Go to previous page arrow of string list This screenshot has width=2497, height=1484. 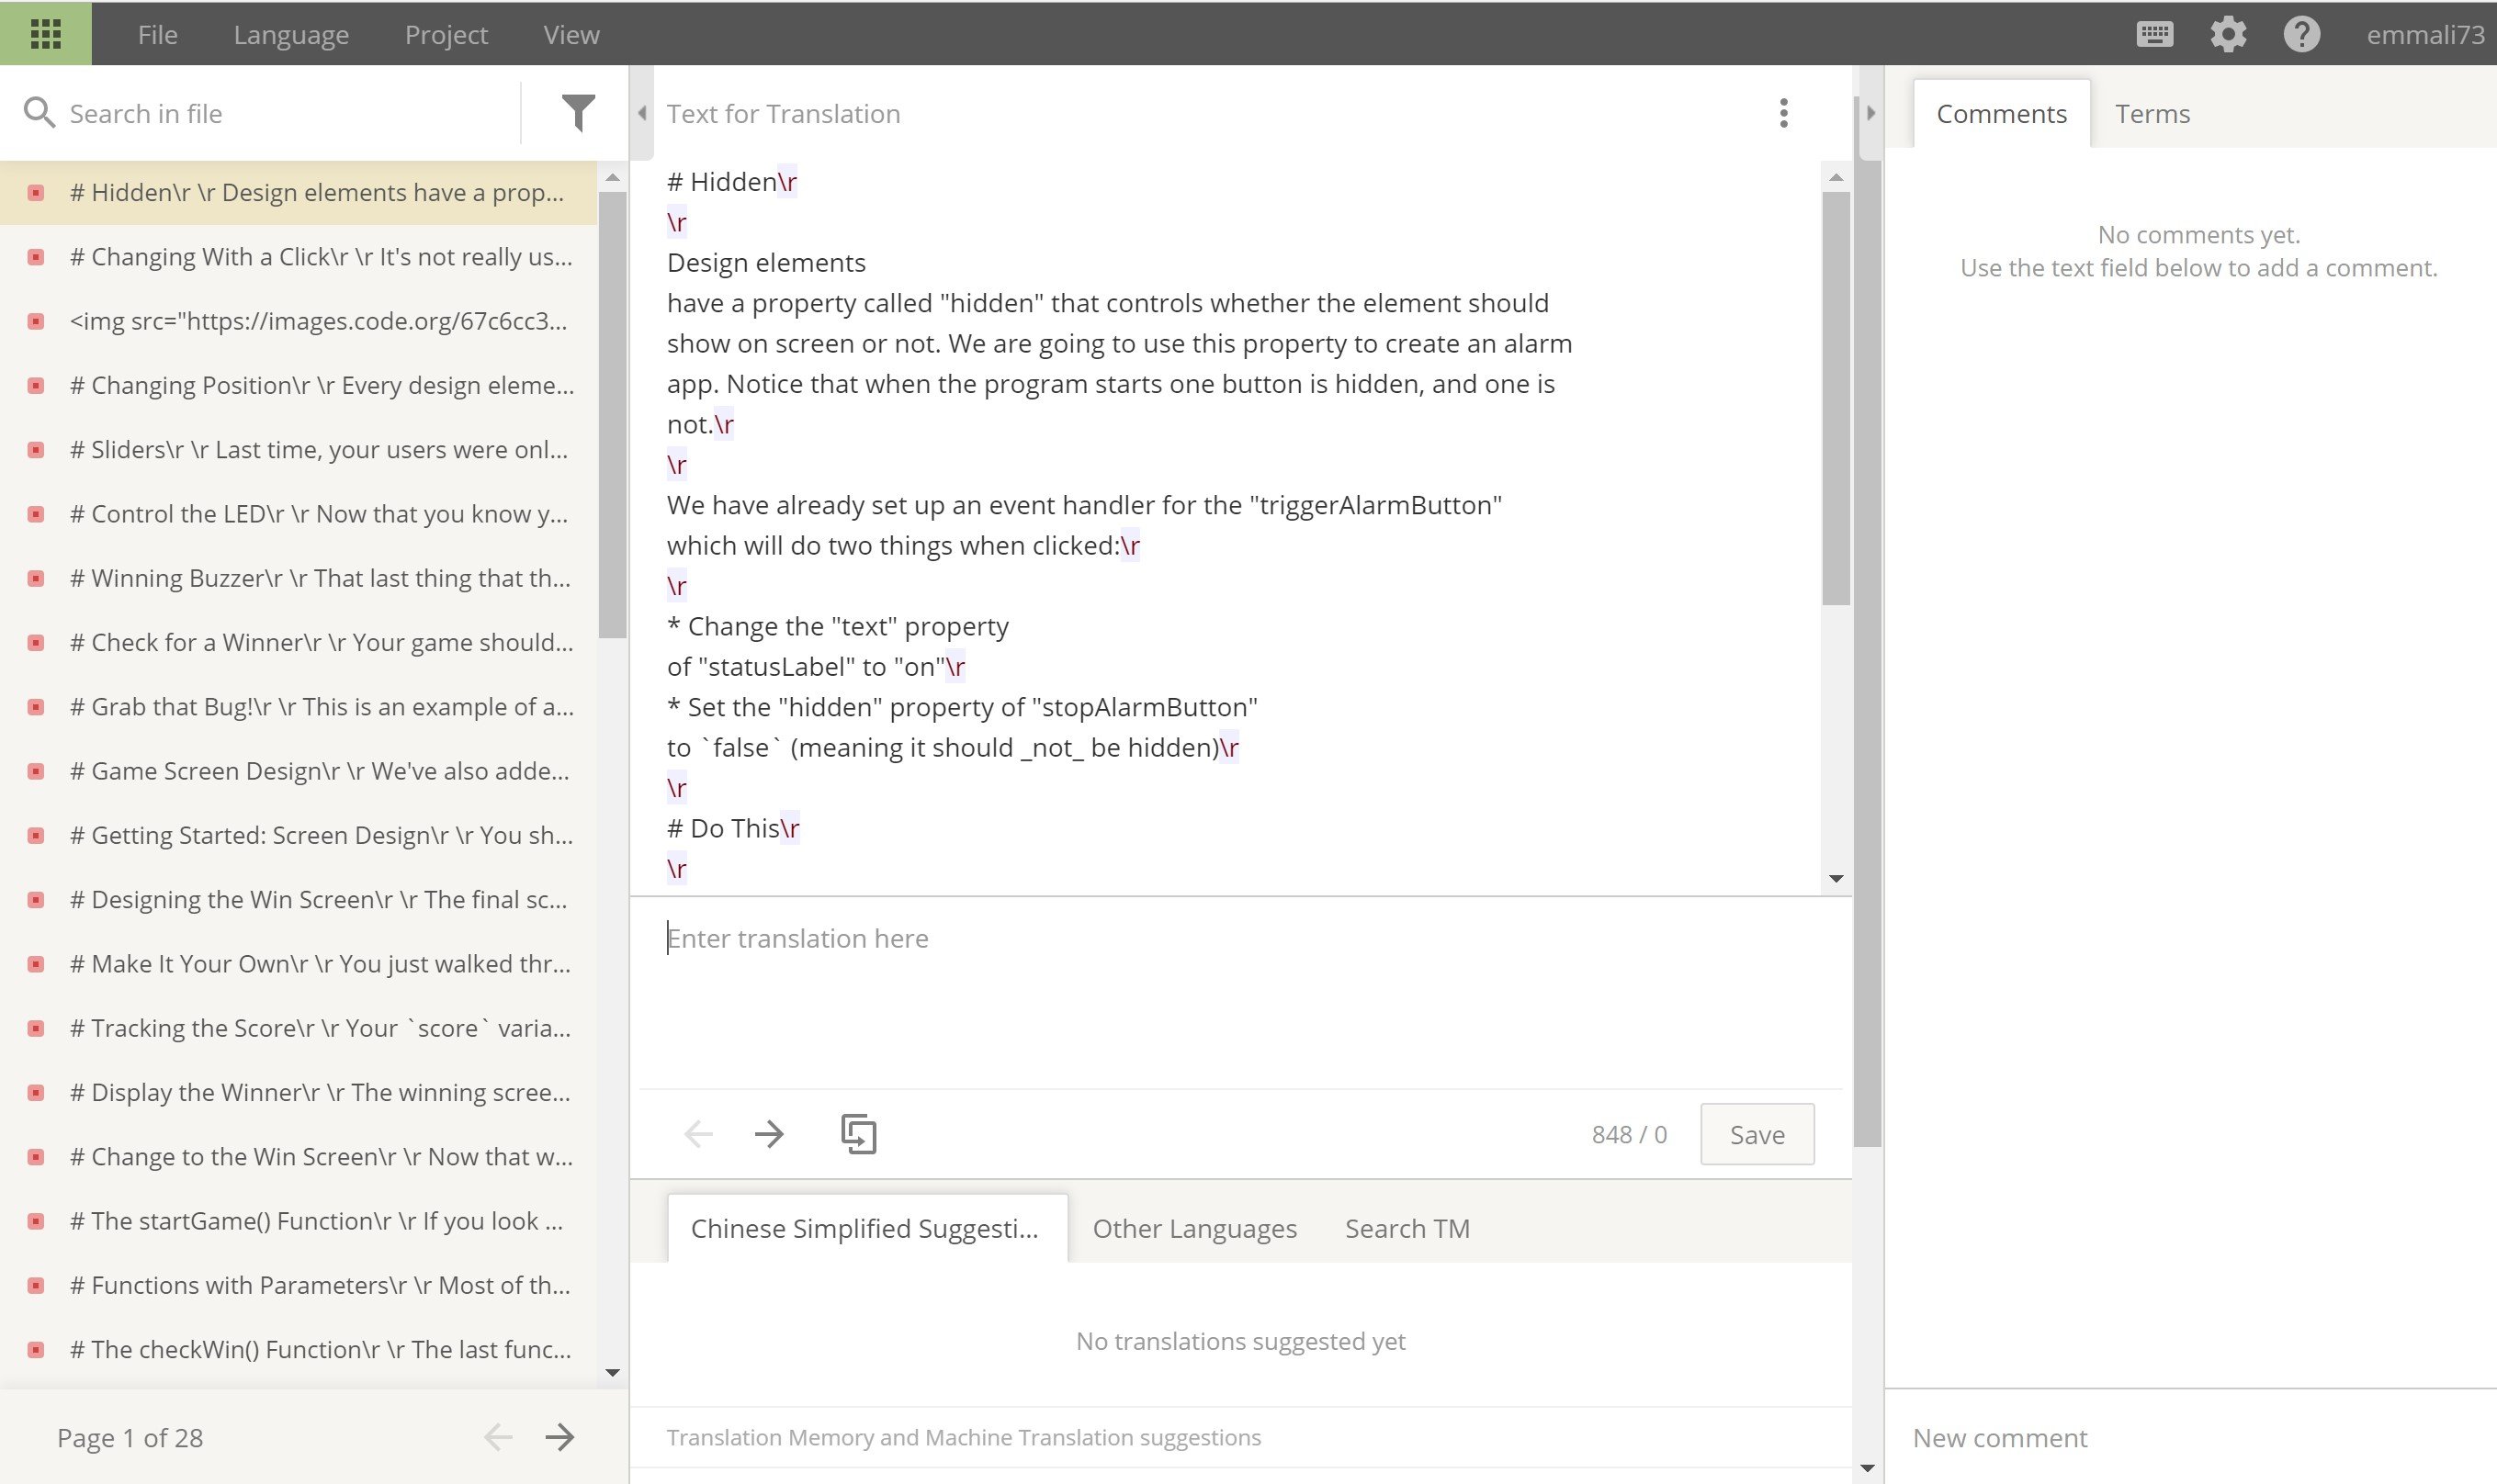498,1437
